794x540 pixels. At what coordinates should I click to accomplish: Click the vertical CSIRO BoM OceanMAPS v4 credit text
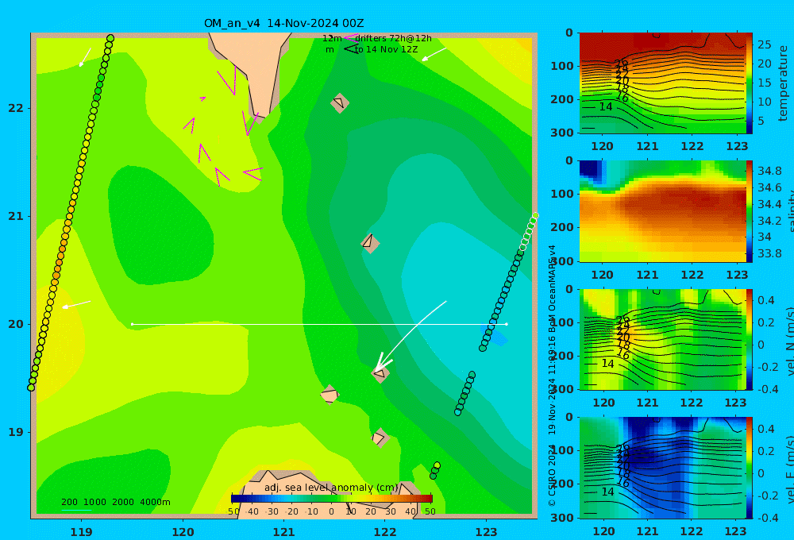(x=553, y=375)
